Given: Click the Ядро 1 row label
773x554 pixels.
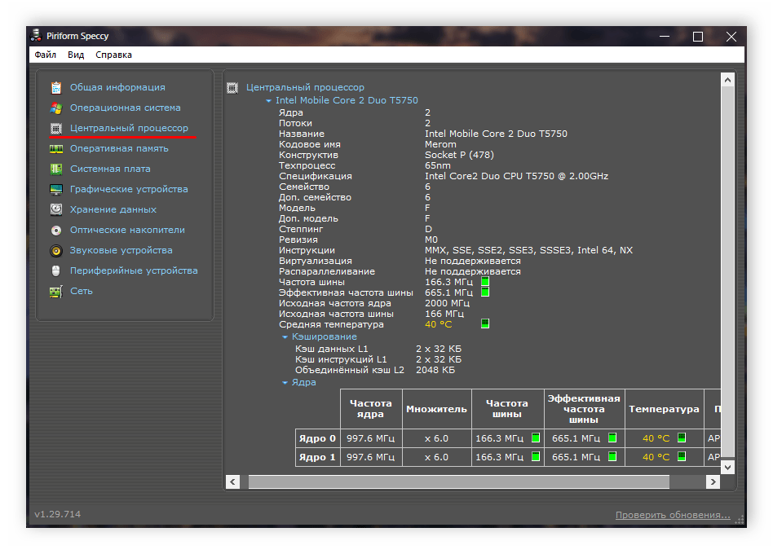Looking at the screenshot, I should pos(317,457).
